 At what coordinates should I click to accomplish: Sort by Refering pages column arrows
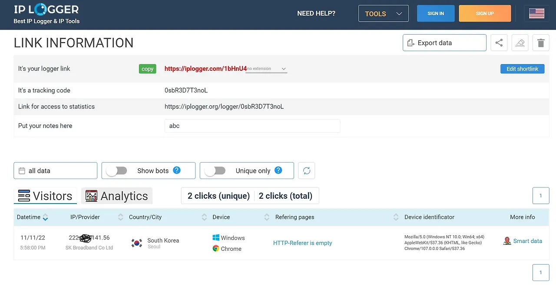[396, 217]
